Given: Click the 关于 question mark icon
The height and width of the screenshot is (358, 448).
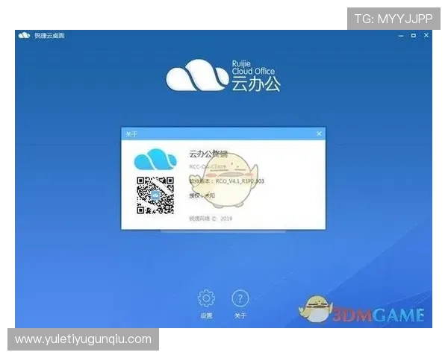Looking at the screenshot, I should pos(240,299).
